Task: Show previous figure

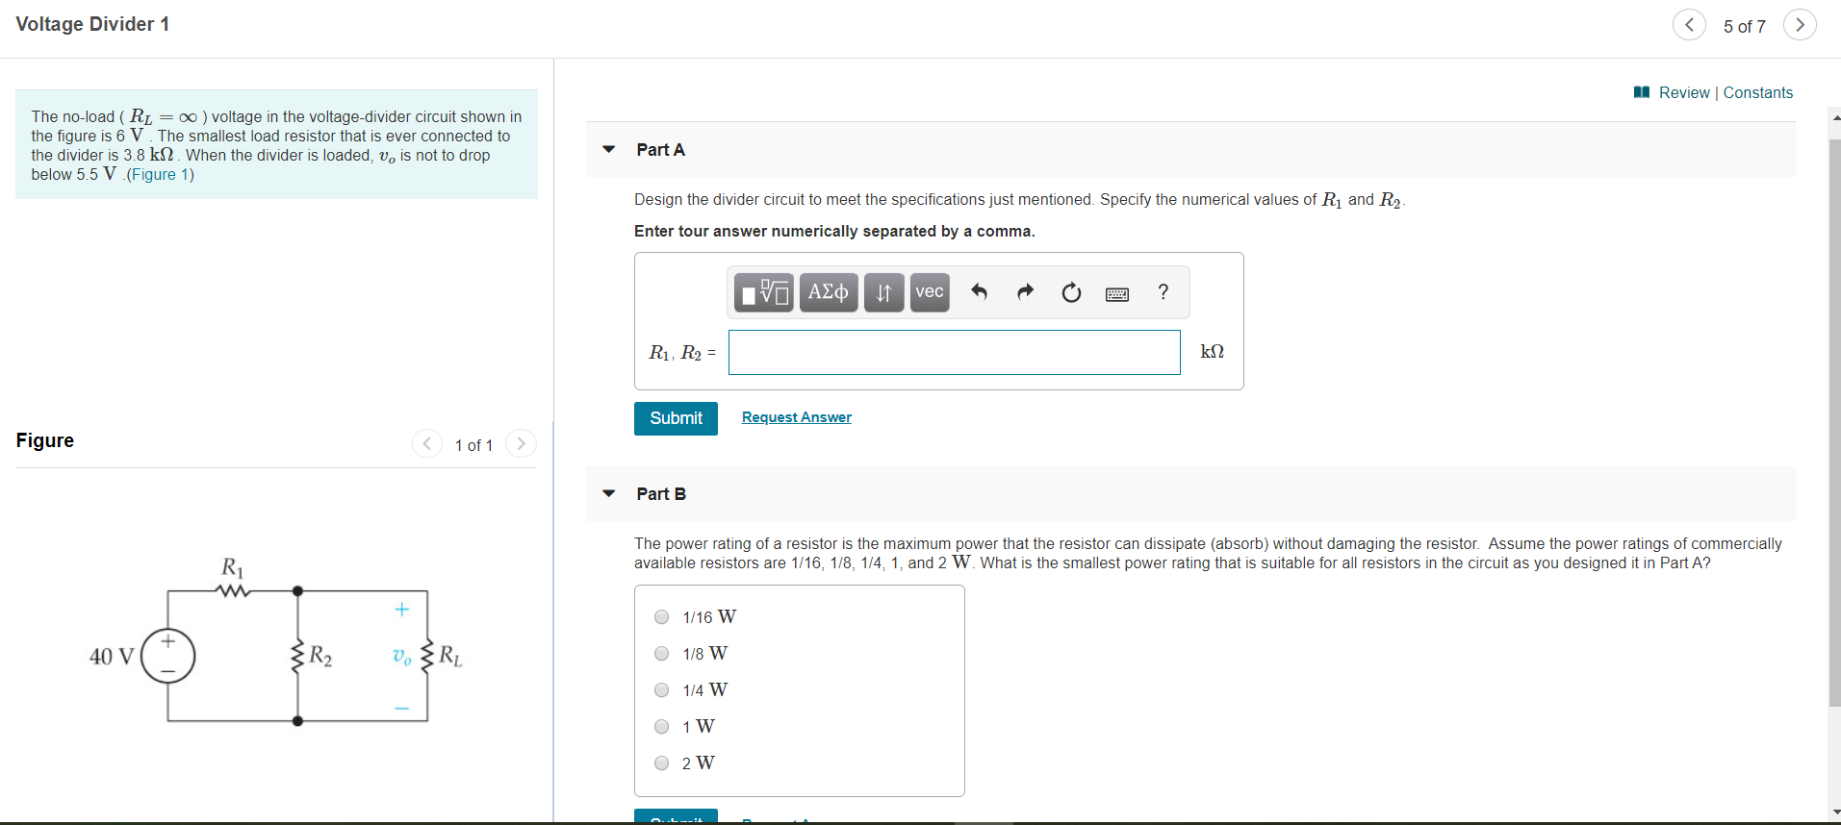Action: 427,443
